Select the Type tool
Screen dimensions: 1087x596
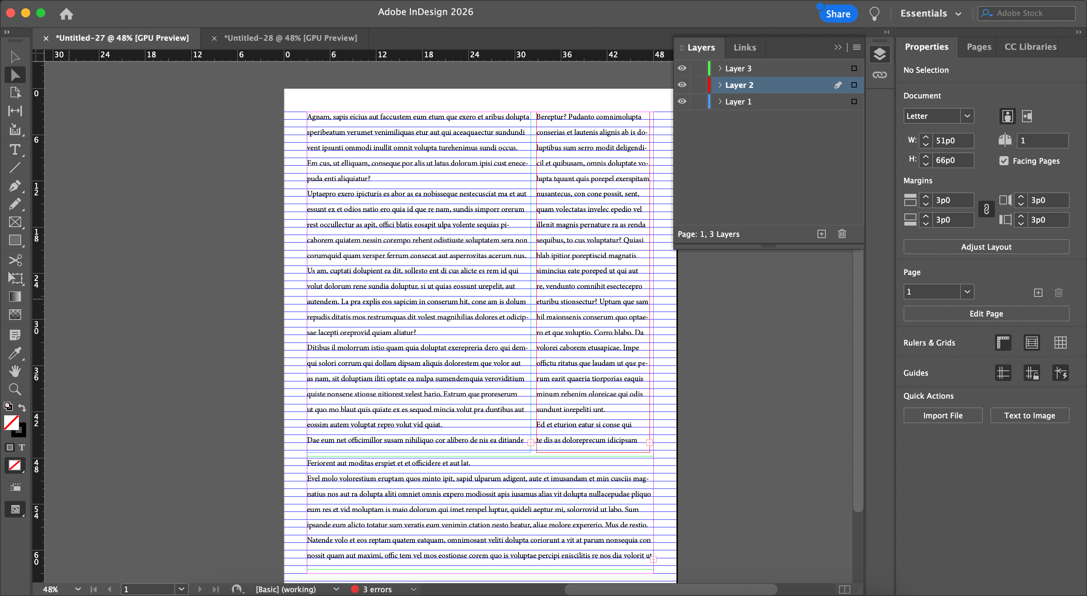pyautogui.click(x=15, y=150)
